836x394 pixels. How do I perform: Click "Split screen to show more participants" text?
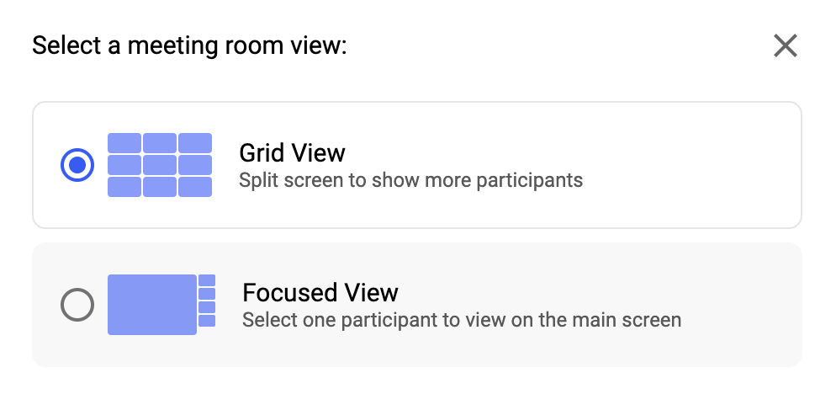click(410, 180)
